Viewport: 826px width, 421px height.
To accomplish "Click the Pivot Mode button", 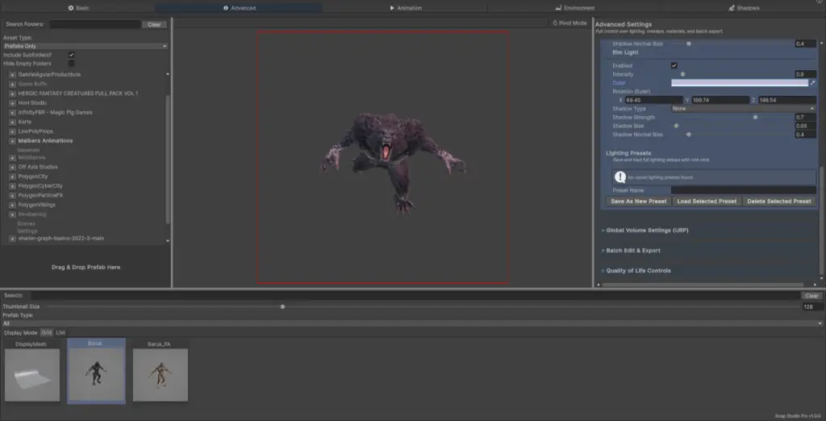I will point(569,23).
